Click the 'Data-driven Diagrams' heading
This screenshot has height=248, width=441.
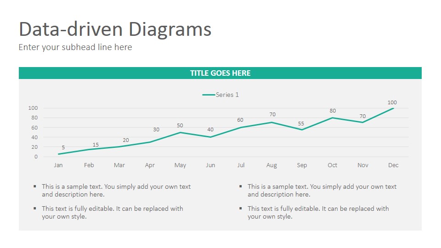click(115, 29)
